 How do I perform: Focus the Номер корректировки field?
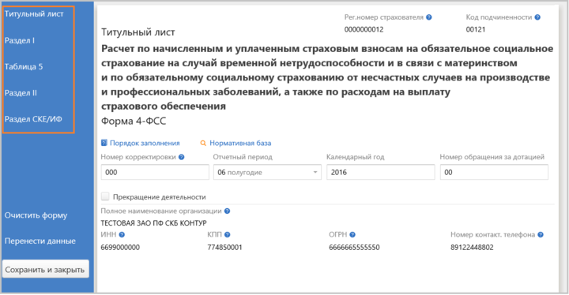[155, 172]
